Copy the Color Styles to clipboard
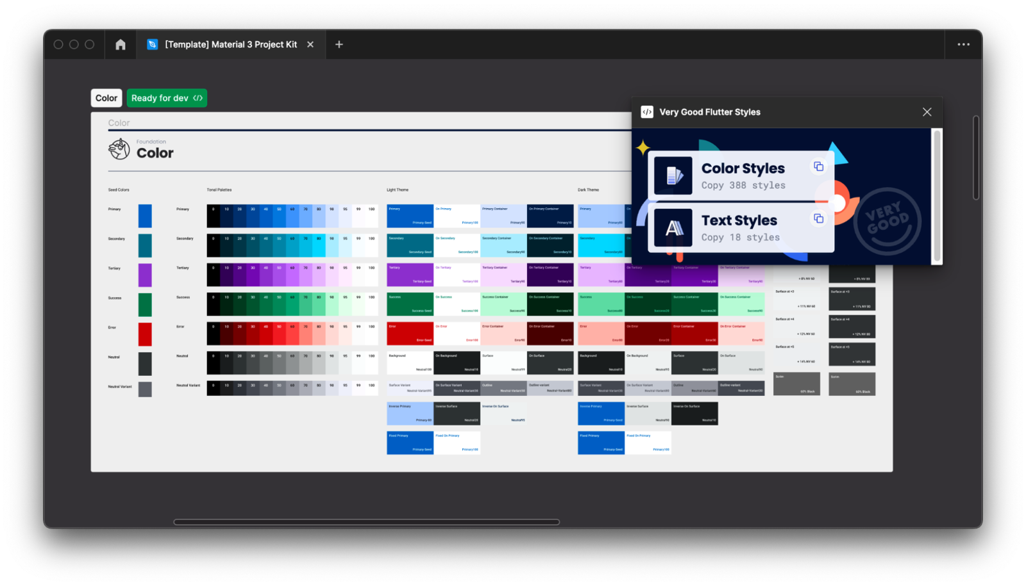 (818, 167)
